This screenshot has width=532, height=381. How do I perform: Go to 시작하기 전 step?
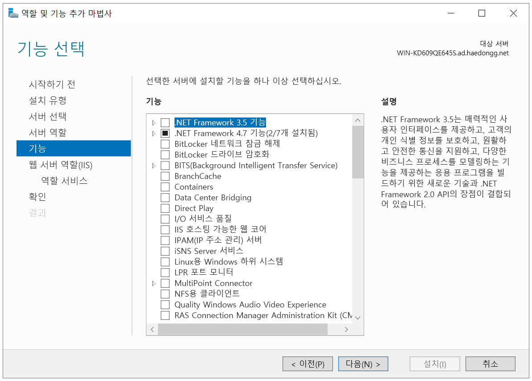click(x=52, y=84)
